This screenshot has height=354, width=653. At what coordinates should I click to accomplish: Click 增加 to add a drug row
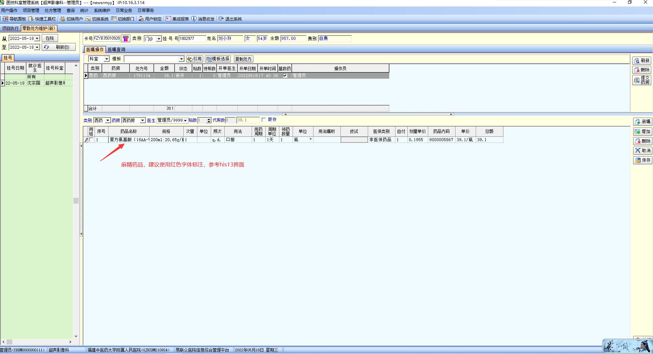pyautogui.click(x=642, y=131)
